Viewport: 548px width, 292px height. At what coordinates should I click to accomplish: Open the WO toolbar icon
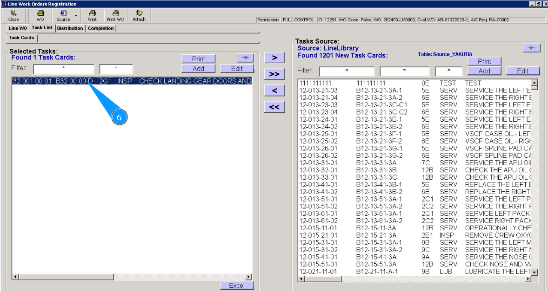pyautogui.click(x=40, y=16)
